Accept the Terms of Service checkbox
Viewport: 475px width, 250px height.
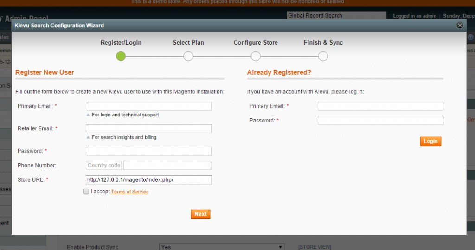pos(86,192)
